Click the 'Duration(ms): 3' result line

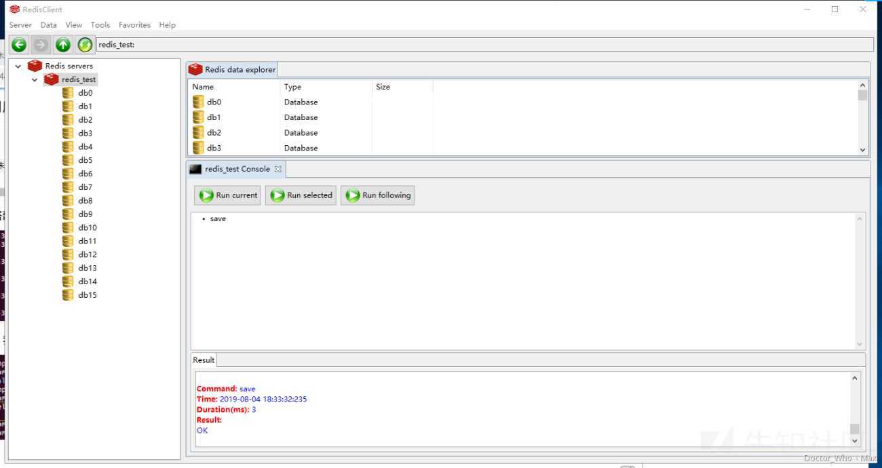click(x=226, y=410)
